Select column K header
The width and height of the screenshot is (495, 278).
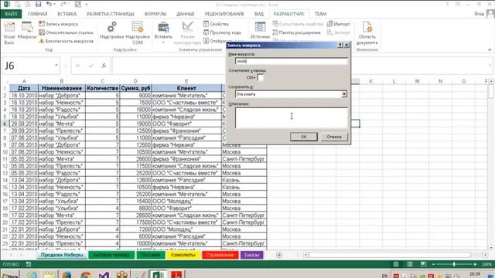371,81
